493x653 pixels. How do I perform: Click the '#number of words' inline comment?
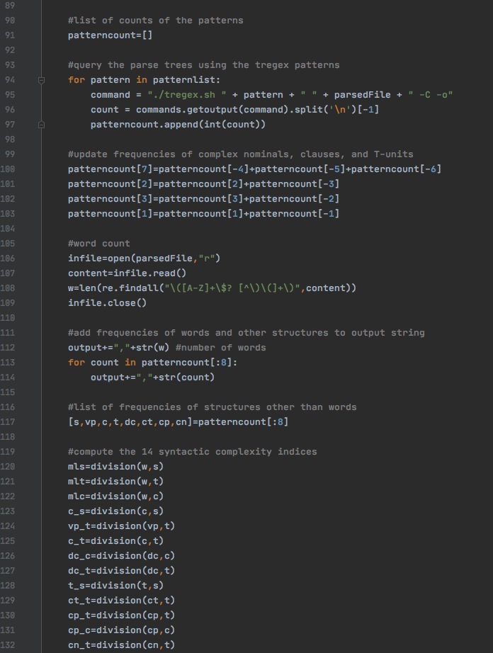(221, 348)
